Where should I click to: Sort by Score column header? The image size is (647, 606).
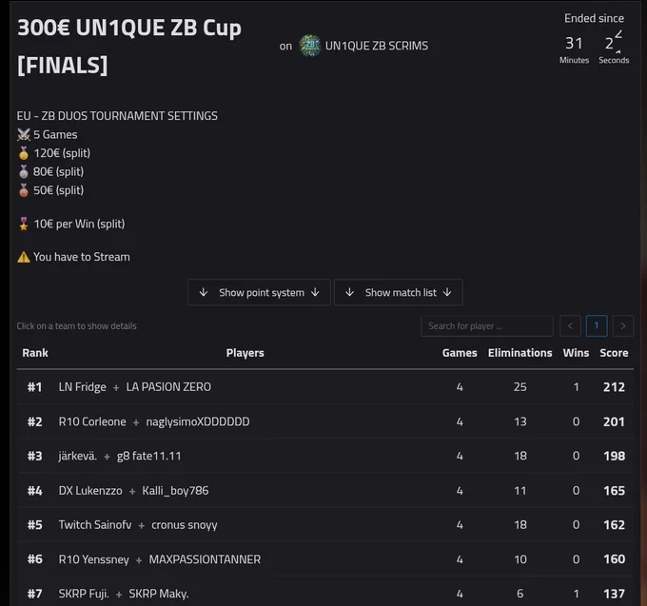point(614,353)
